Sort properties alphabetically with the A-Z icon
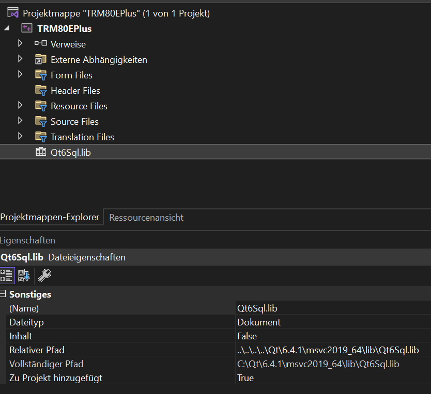Screen dimensions: 431x394 pyautogui.click(x=23, y=275)
